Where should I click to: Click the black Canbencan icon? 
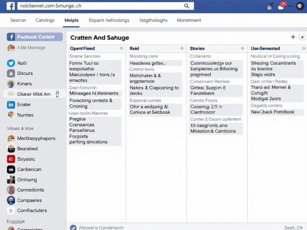[x=11, y=169]
